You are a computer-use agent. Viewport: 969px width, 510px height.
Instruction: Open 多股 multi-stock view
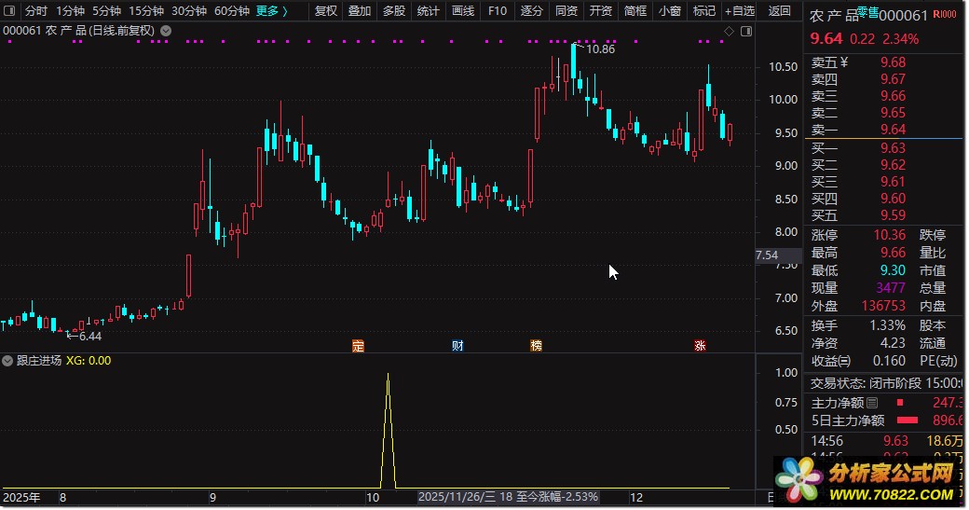[393, 10]
